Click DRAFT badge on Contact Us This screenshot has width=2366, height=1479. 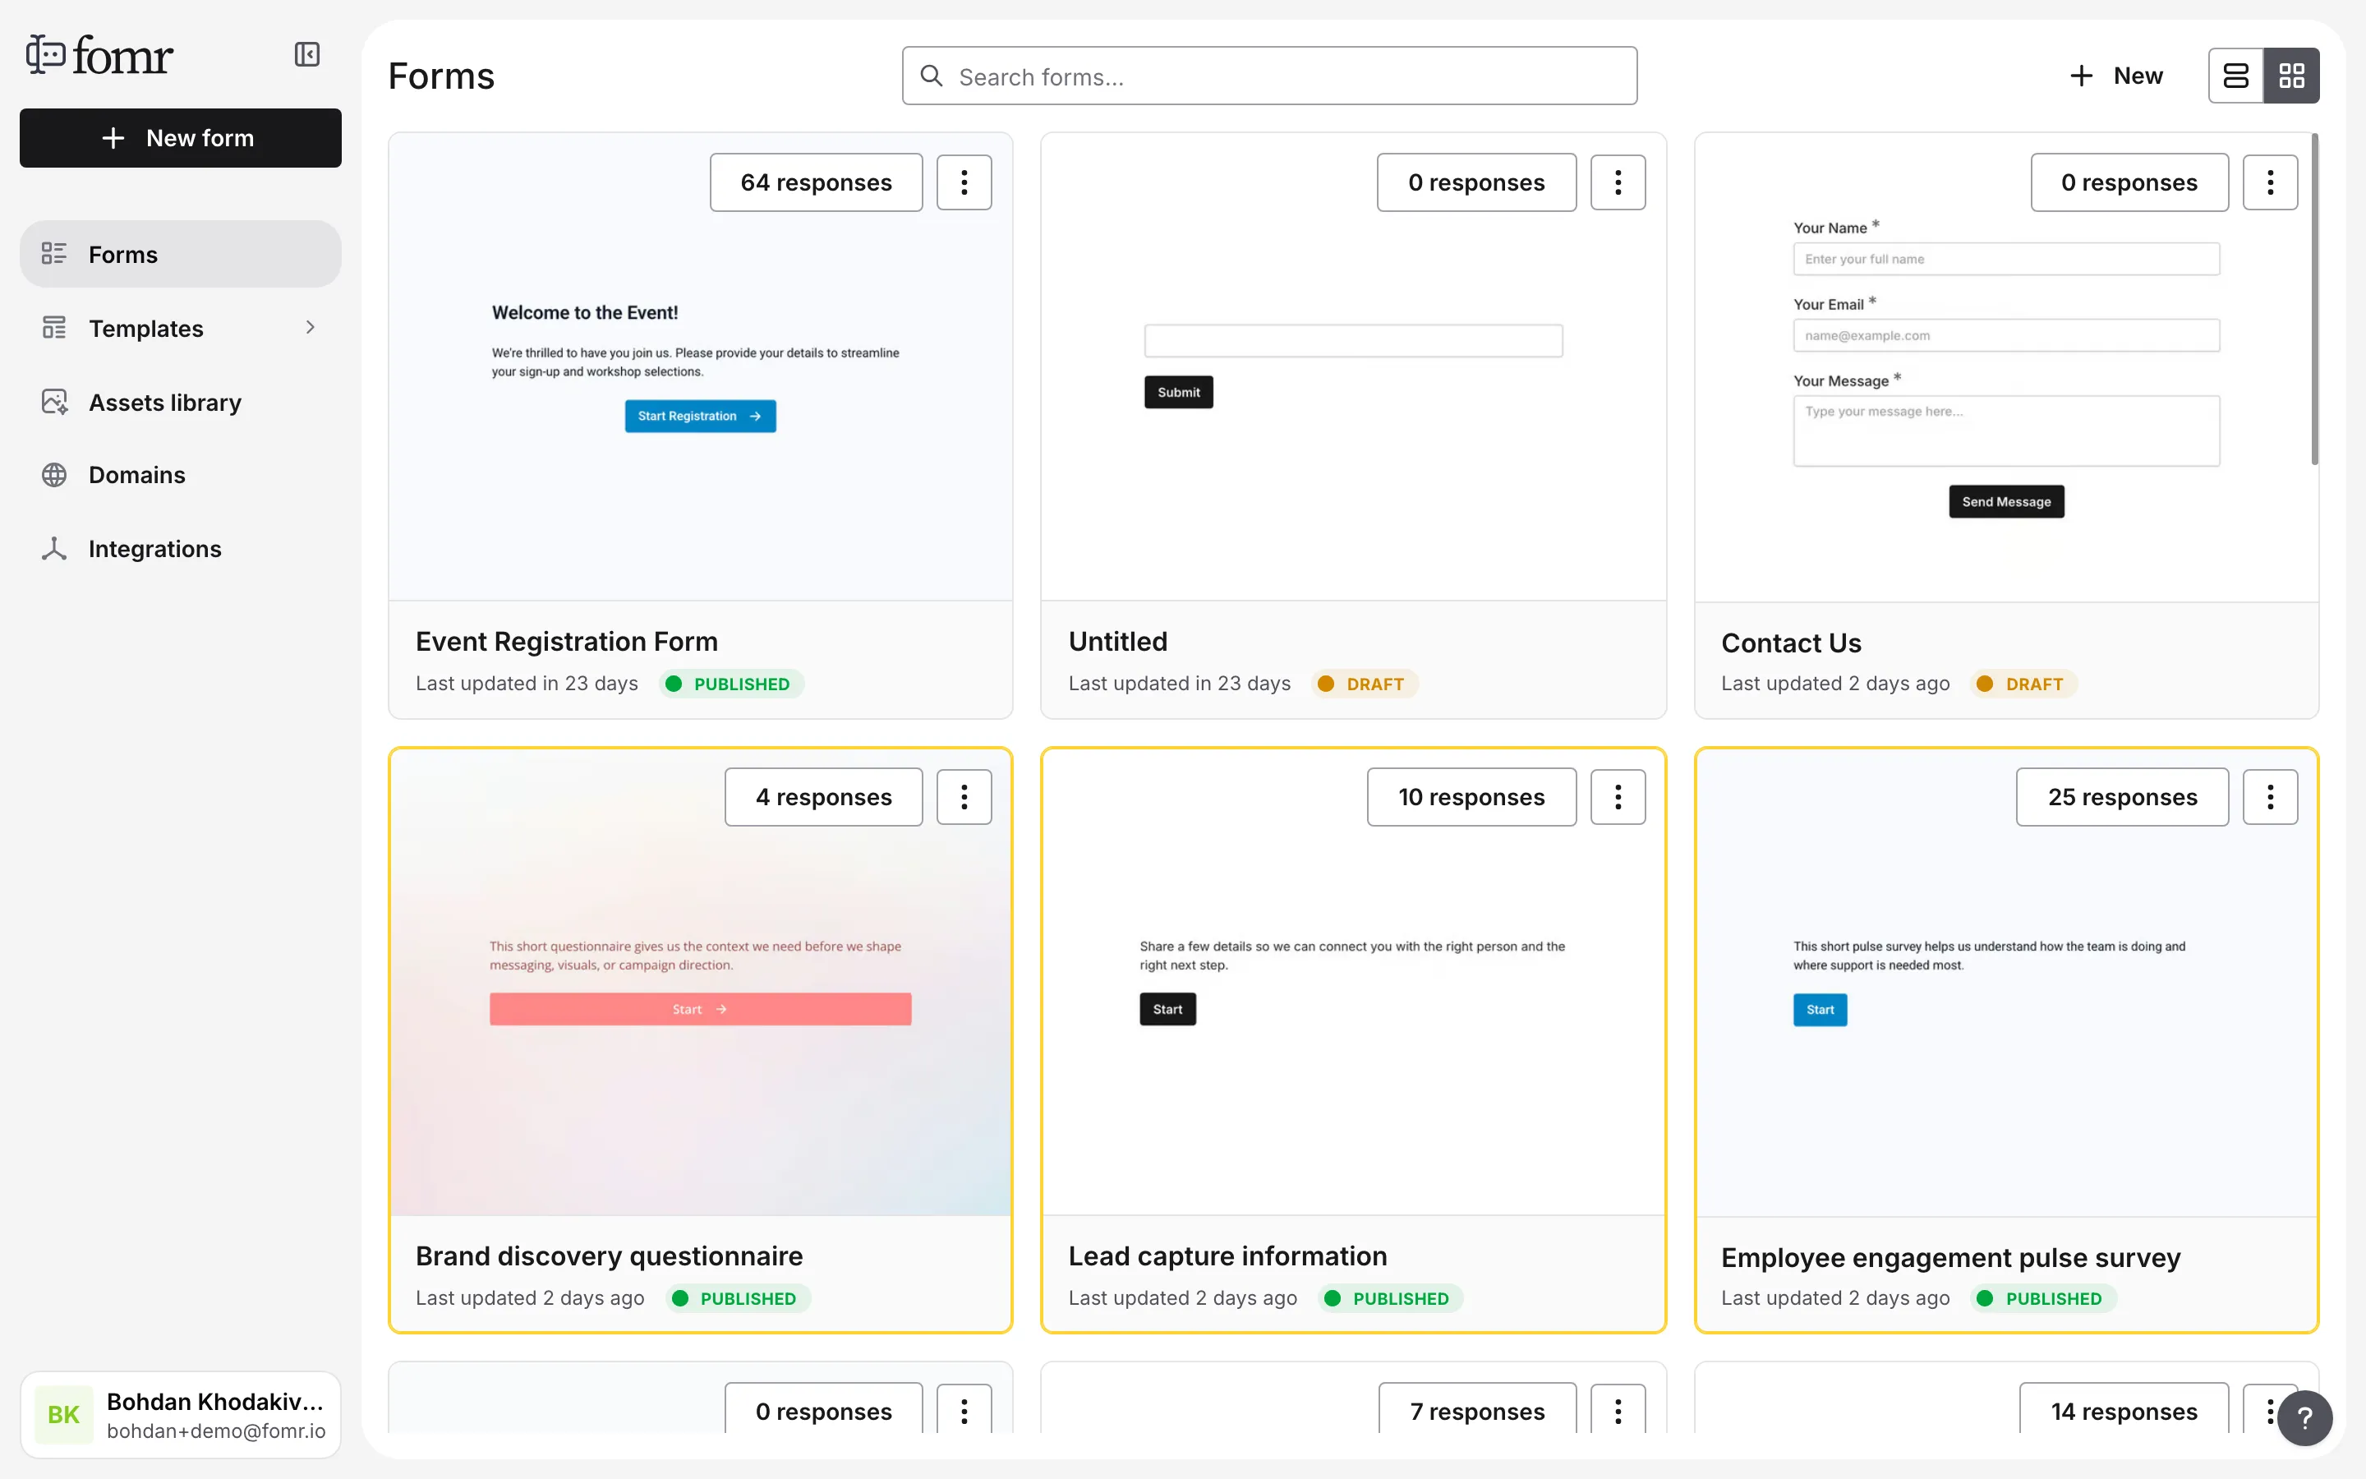pyautogui.click(x=2023, y=684)
